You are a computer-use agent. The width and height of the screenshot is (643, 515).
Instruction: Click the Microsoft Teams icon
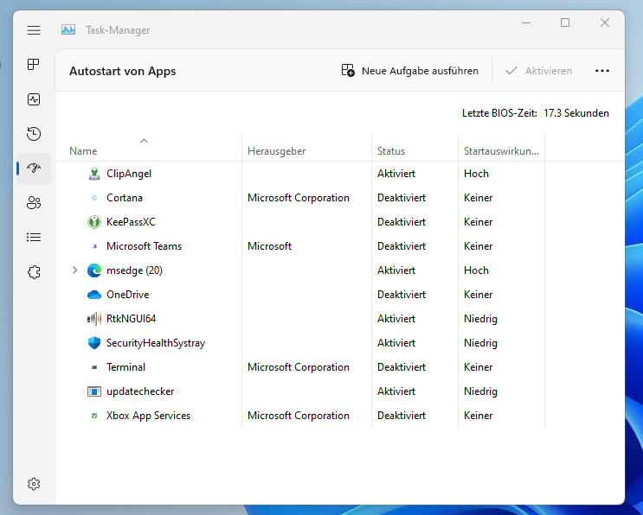[x=94, y=246]
